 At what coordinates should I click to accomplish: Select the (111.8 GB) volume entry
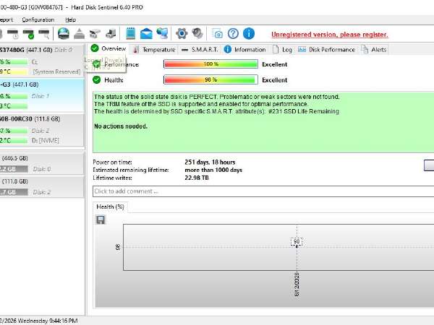click(41, 187)
